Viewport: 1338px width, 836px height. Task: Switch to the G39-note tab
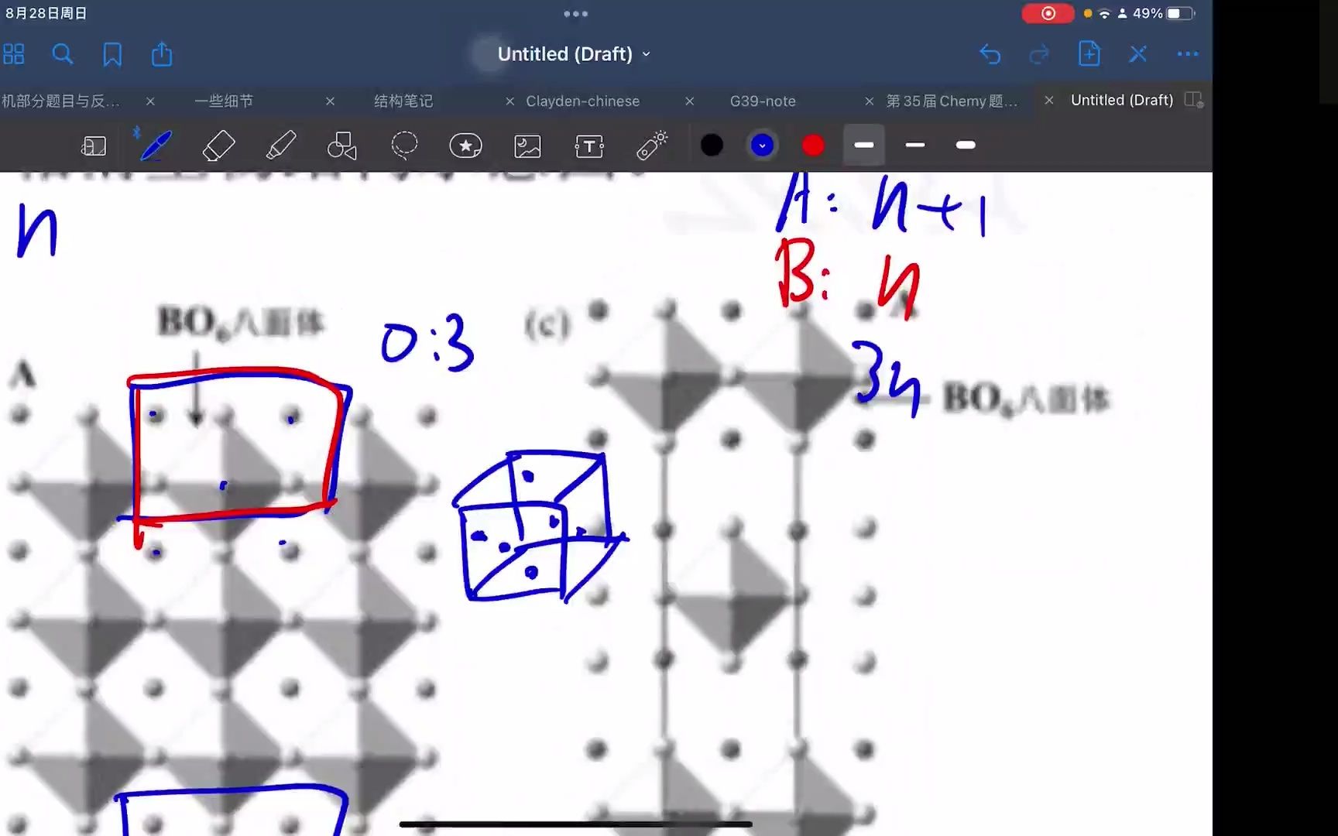point(763,101)
